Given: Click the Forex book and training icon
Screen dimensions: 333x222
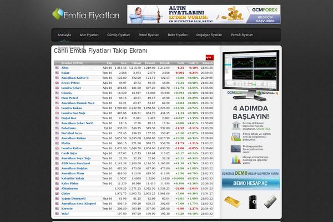Looking at the screenshot, I should [236, 137].
